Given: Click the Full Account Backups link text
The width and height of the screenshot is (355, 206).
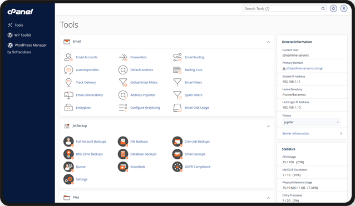Looking at the screenshot, I should tap(91, 142).
